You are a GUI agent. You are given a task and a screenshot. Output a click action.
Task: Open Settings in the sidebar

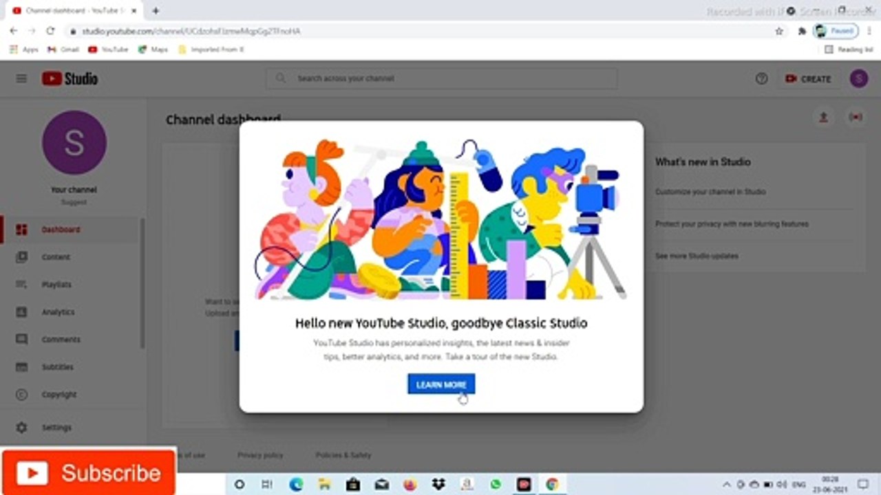[x=71, y=428]
